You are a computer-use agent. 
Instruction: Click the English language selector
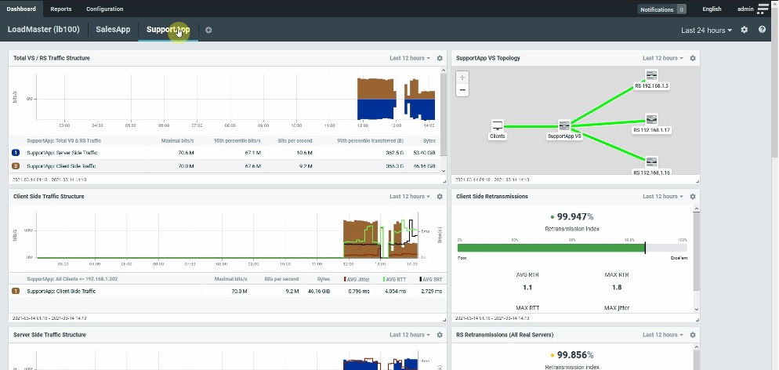[712, 9]
